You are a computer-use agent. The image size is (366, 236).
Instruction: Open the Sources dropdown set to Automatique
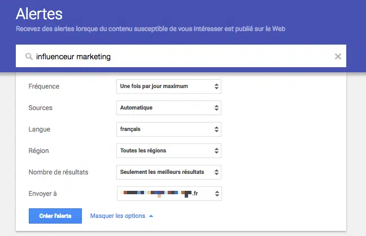click(x=168, y=108)
